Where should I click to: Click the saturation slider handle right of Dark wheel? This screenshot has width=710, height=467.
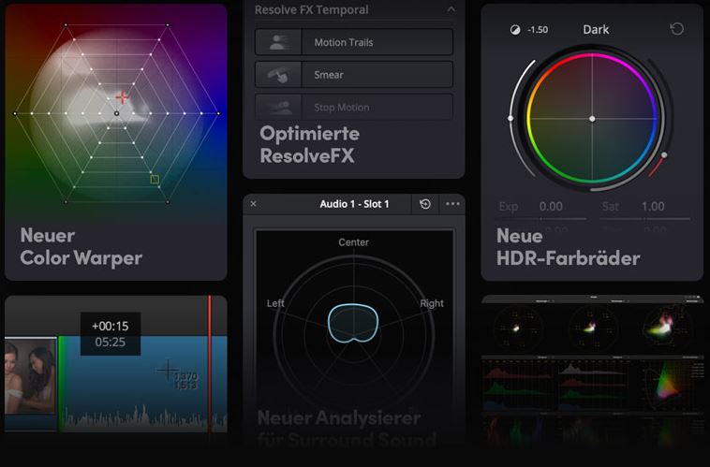point(664,154)
